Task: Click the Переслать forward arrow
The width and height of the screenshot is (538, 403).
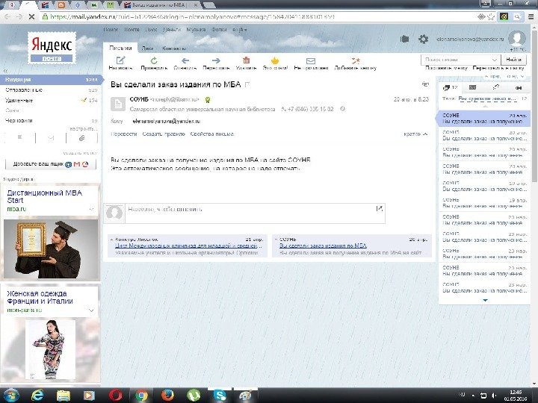Action: 216,60
